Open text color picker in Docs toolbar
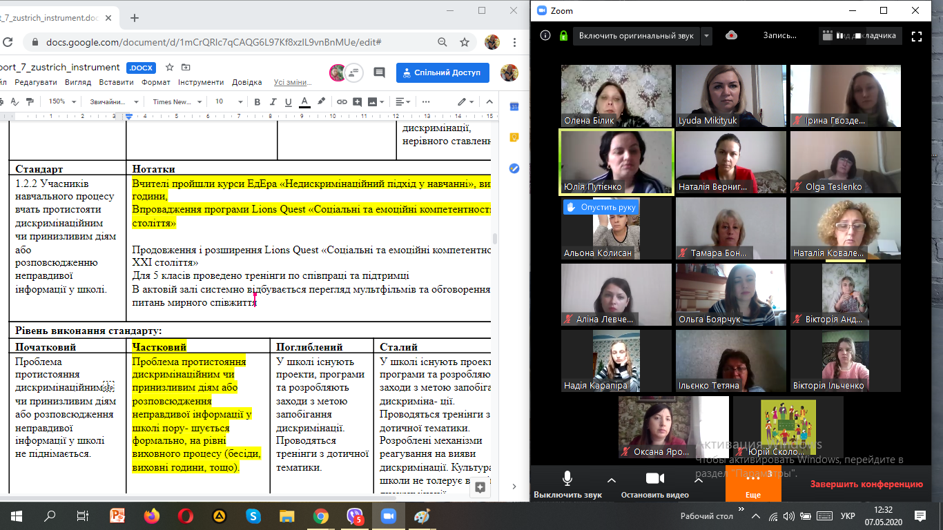 click(x=304, y=101)
